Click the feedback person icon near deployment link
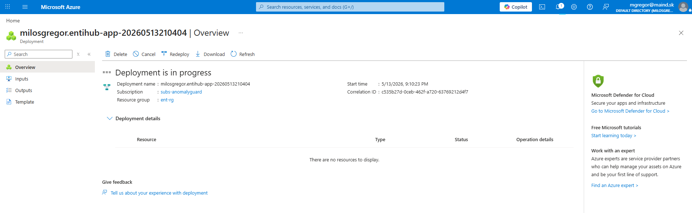The width and height of the screenshot is (692, 213). pos(105,193)
